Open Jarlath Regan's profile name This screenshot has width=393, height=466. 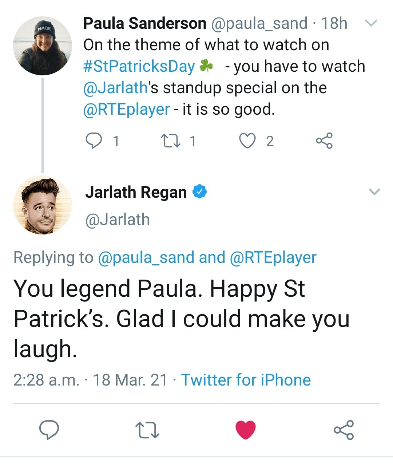[x=136, y=192]
